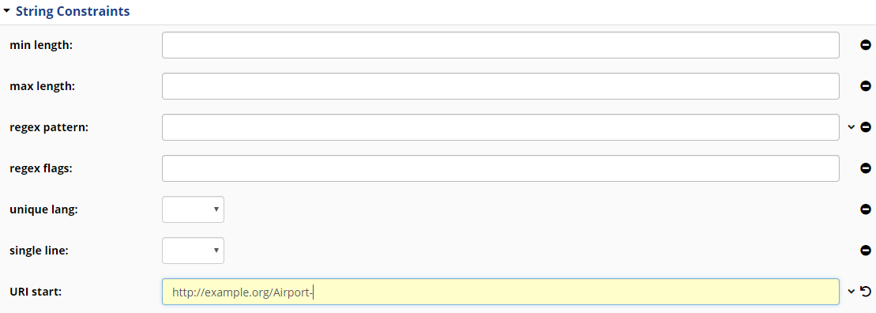The image size is (876, 313).
Task: Open the unique lang dropdown
Action: [x=193, y=209]
